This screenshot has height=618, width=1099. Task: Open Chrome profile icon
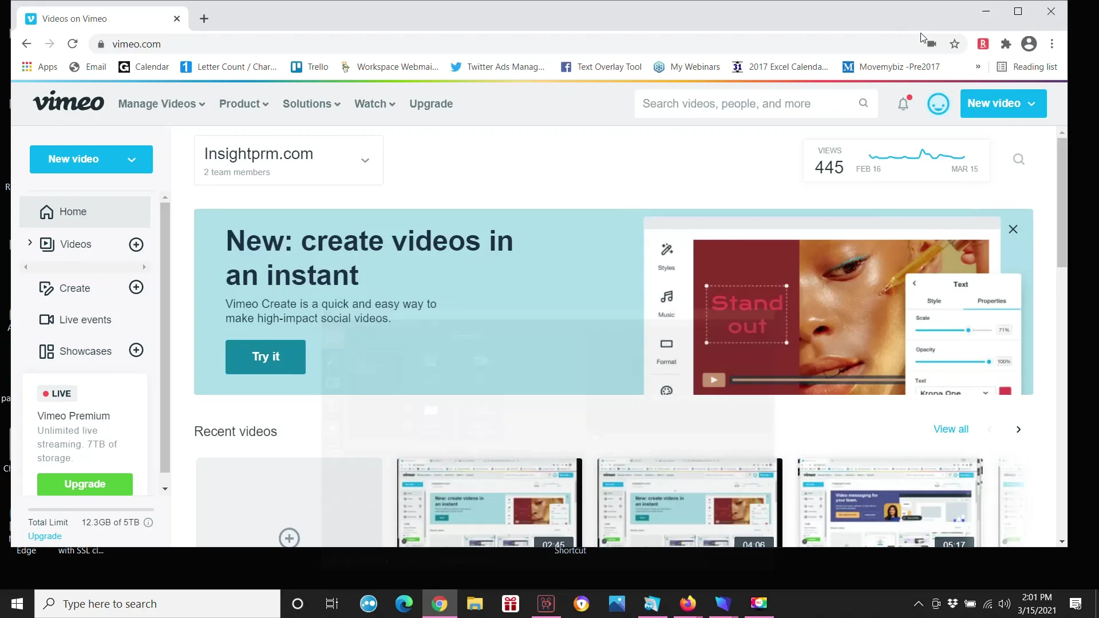(1029, 44)
